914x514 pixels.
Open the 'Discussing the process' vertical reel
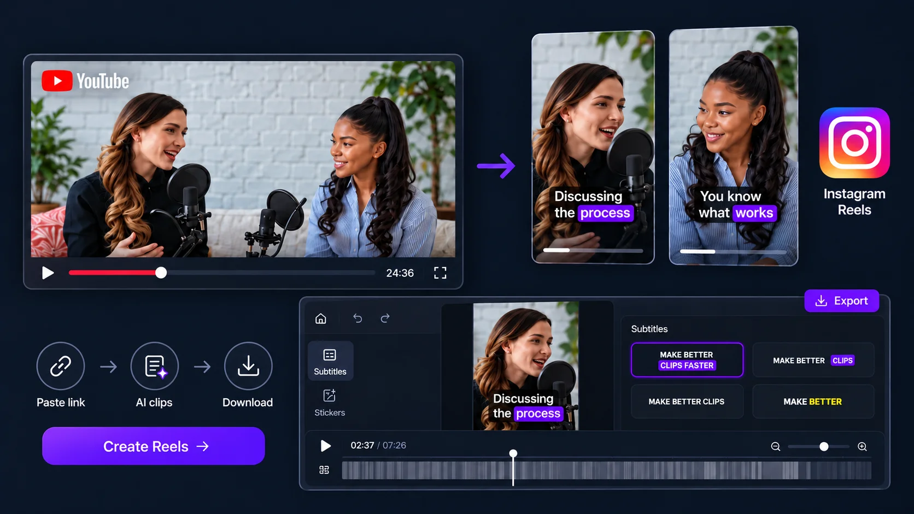[x=593, y=147]
